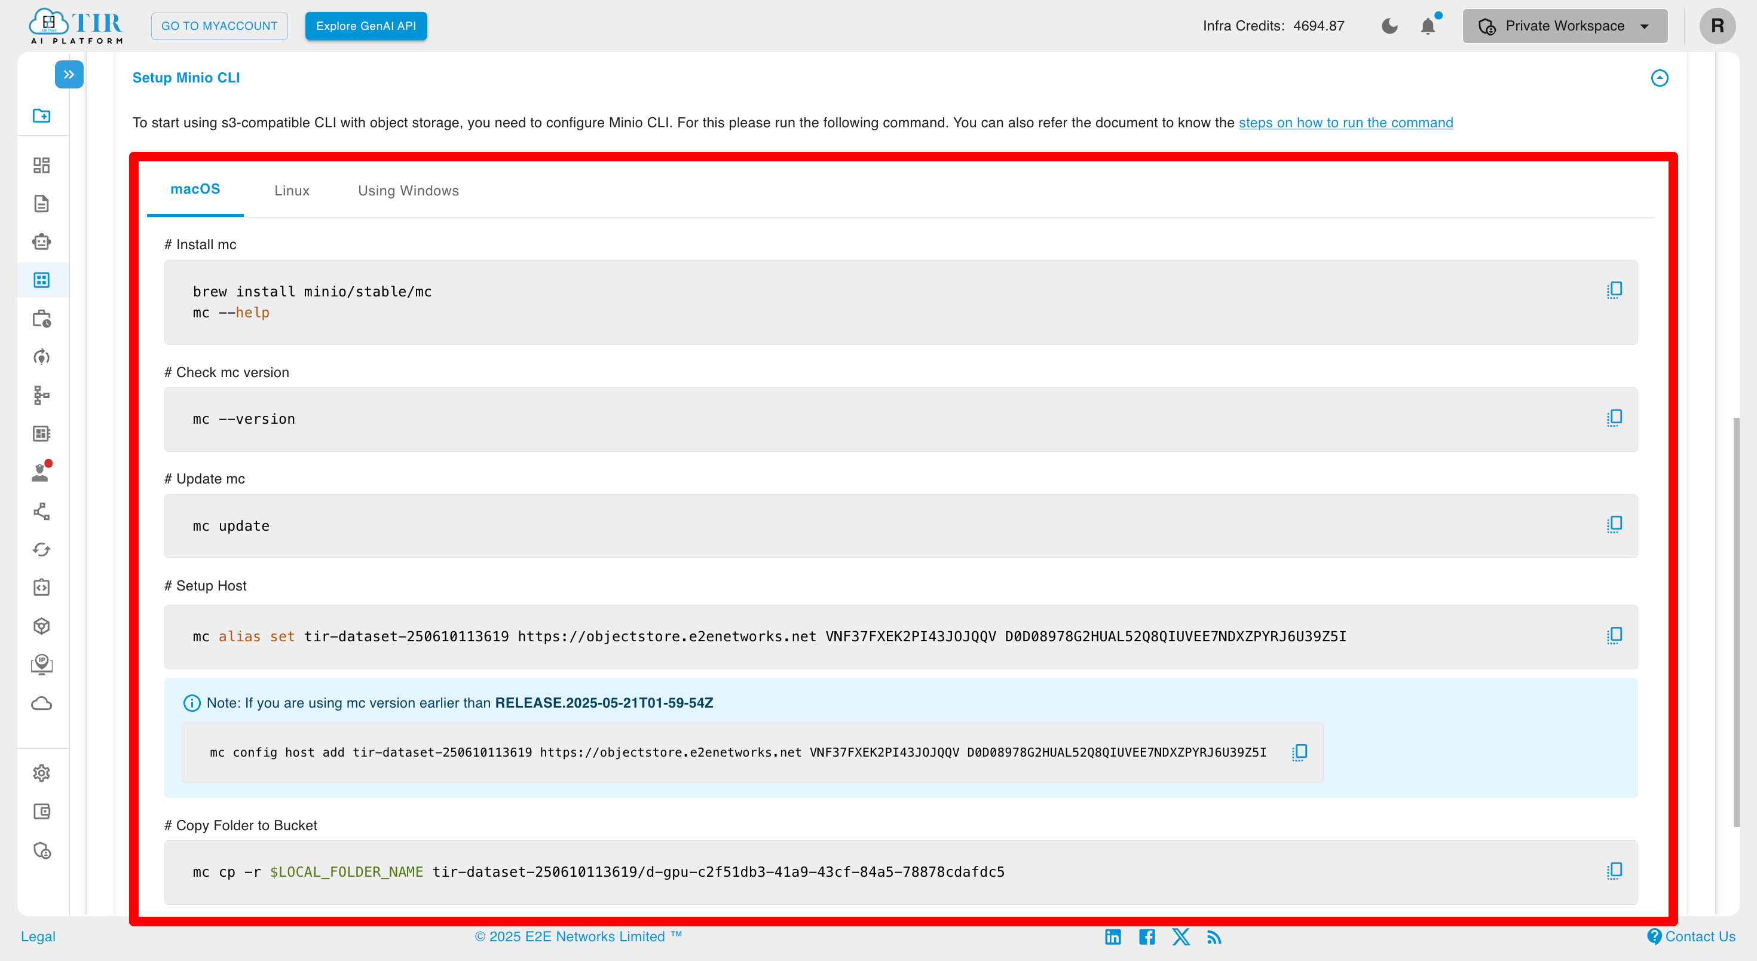This screenshot has width=1757, height=961.
Task: Open the user avatar R menu
Action: (x=1717, y=26)
